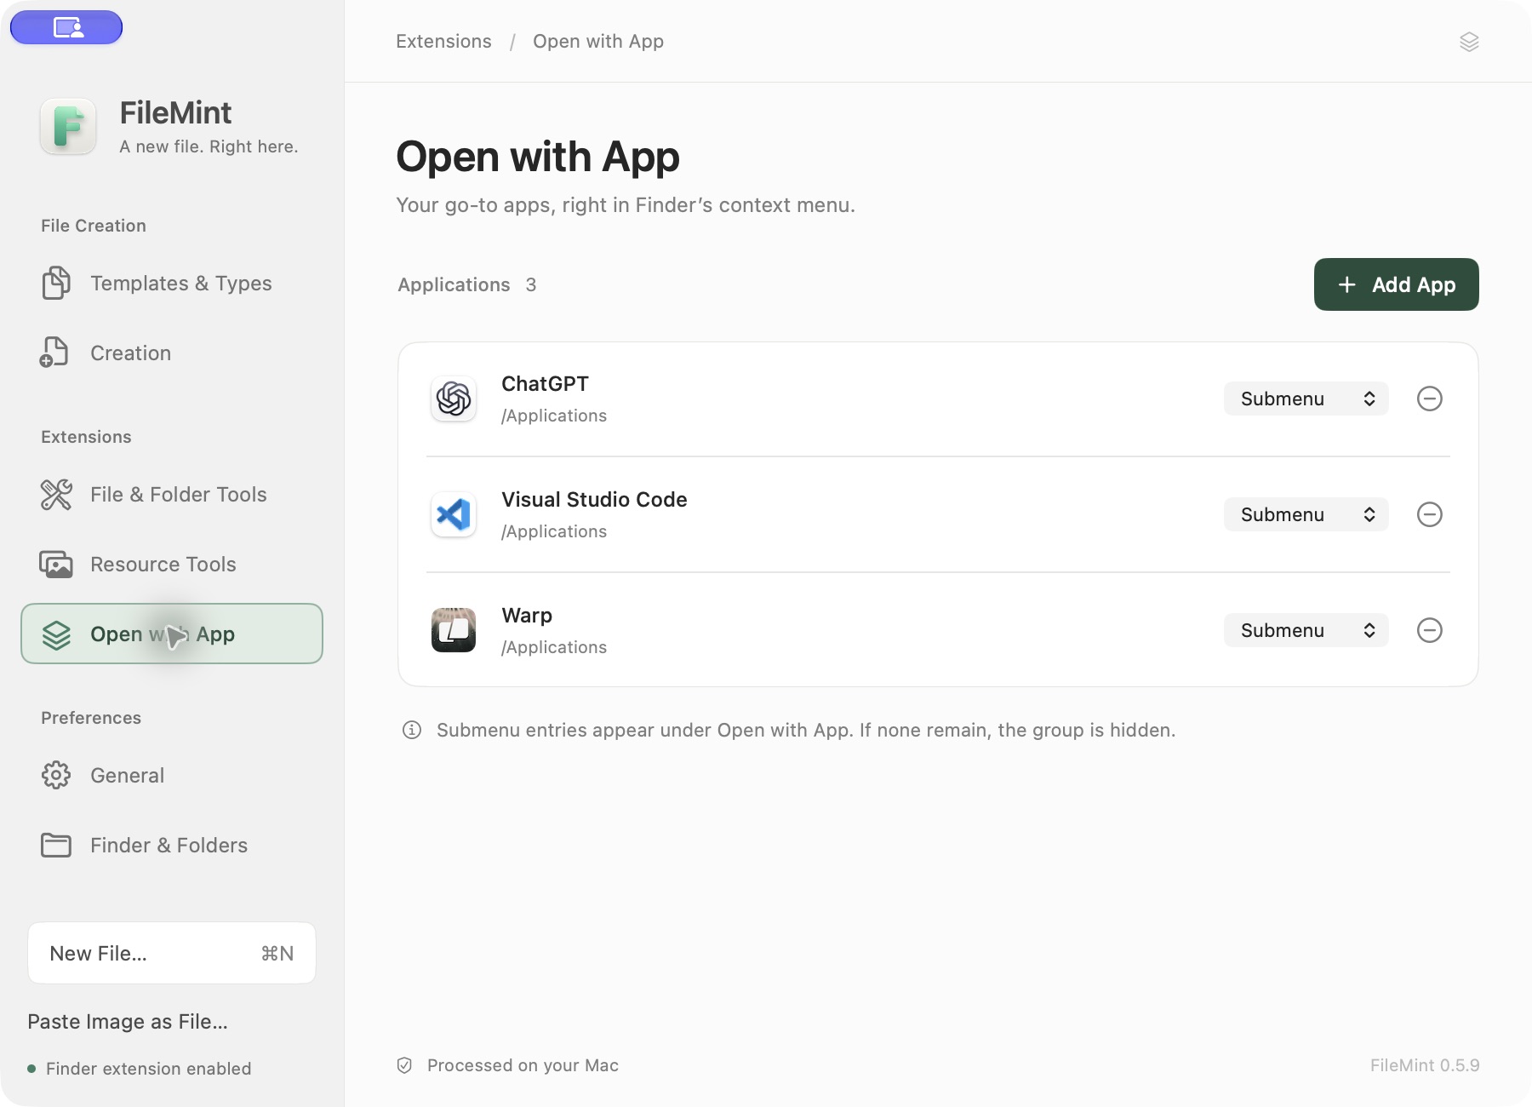Click the Add App button
Screen dimensions: 1532x1107
point(1397,284)
